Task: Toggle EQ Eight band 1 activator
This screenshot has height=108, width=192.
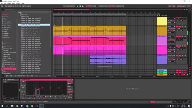Action: [x=28, y=98]
